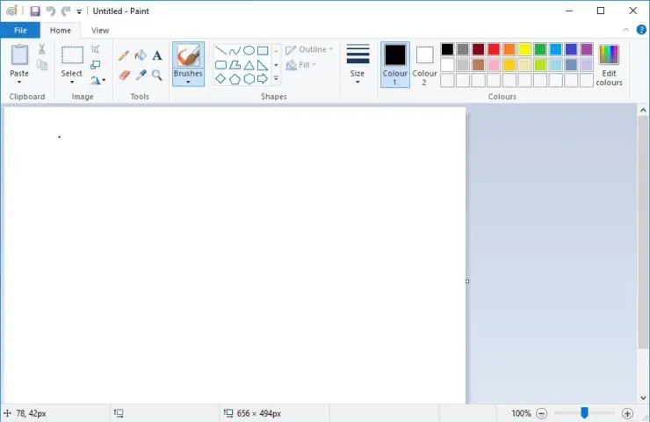
Task: Activate the Colour 1 selector
Action: tap(395, 64)
